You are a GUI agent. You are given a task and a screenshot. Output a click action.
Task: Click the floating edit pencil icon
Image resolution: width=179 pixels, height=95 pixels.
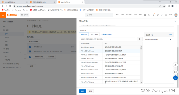click(x=175, y=65)
